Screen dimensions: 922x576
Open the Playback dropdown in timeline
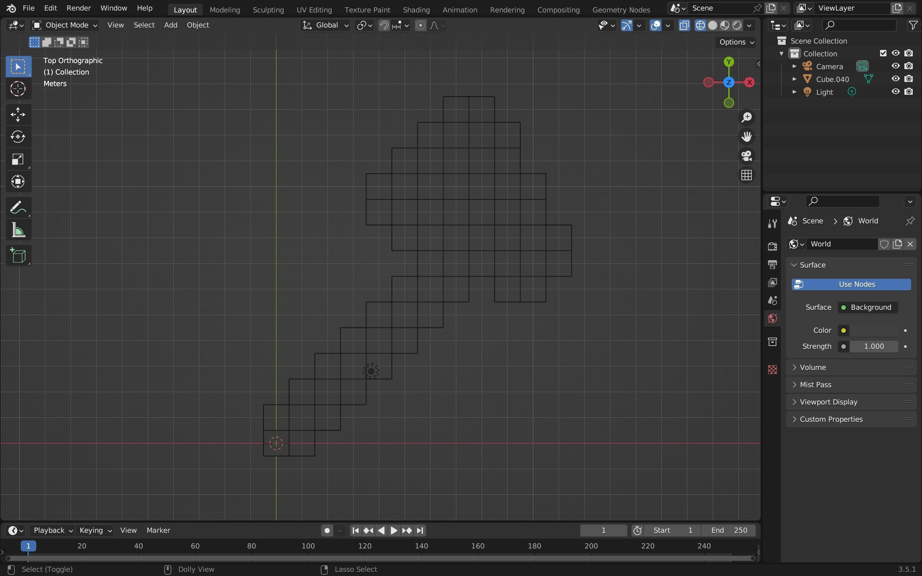tap(53, 530)
